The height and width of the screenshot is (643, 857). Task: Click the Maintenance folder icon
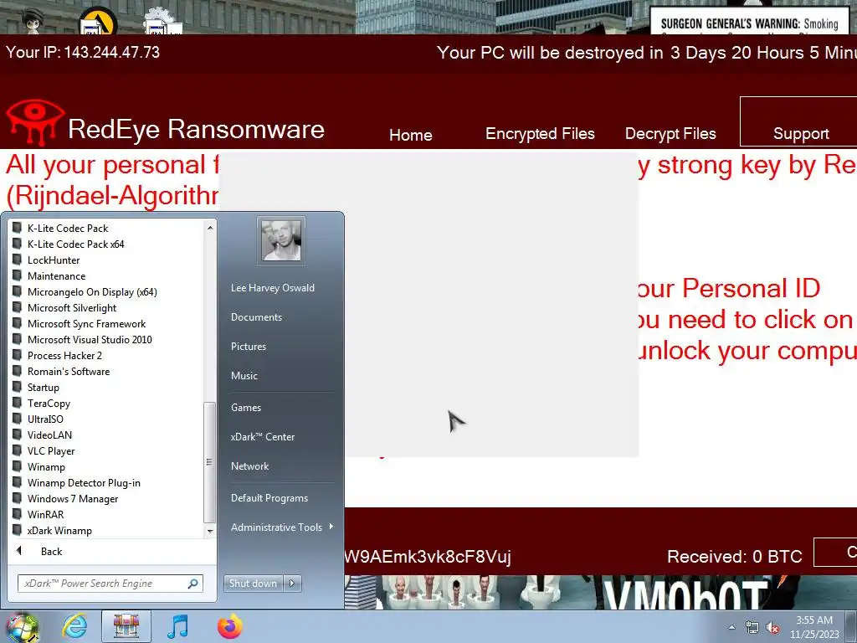point(17,275)
